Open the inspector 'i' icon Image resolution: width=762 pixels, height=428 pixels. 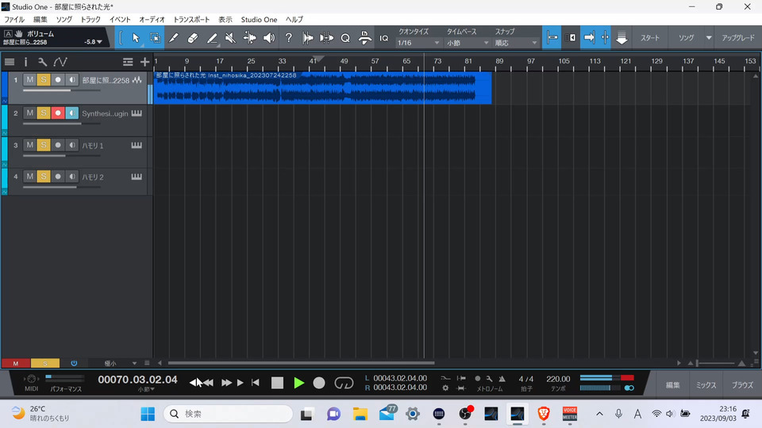click(25, 62)
